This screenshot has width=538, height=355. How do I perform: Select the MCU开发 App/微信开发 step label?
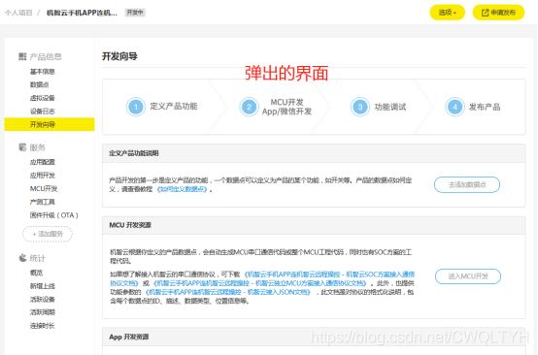tap(286, 107)
